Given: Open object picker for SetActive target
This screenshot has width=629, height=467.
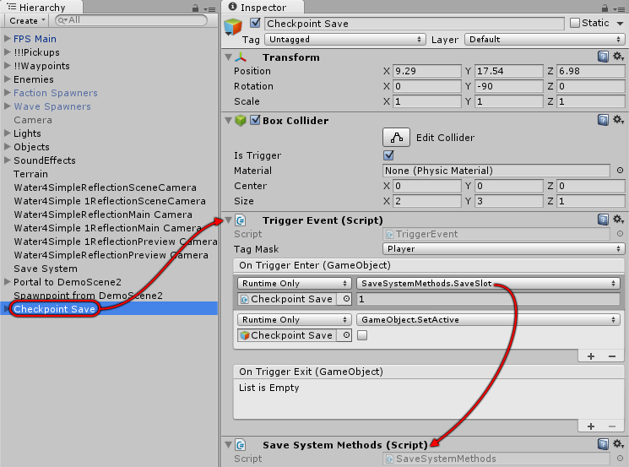Looking at the screenshot, I should click(347, 335).
